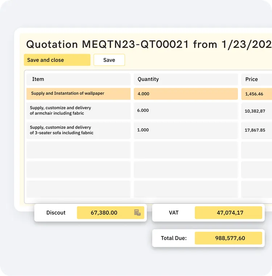Click the VAT amount field 47,074,17
Screen dimensions: 272x276
click(x=228, y=213)
